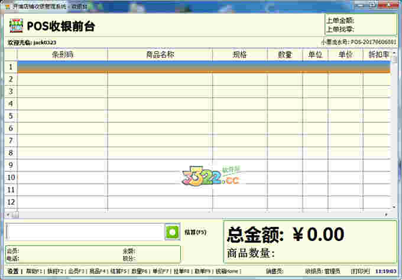Click the 会员 field in member panel
This screenshot has width=402, height=280.
pos(13,250)
